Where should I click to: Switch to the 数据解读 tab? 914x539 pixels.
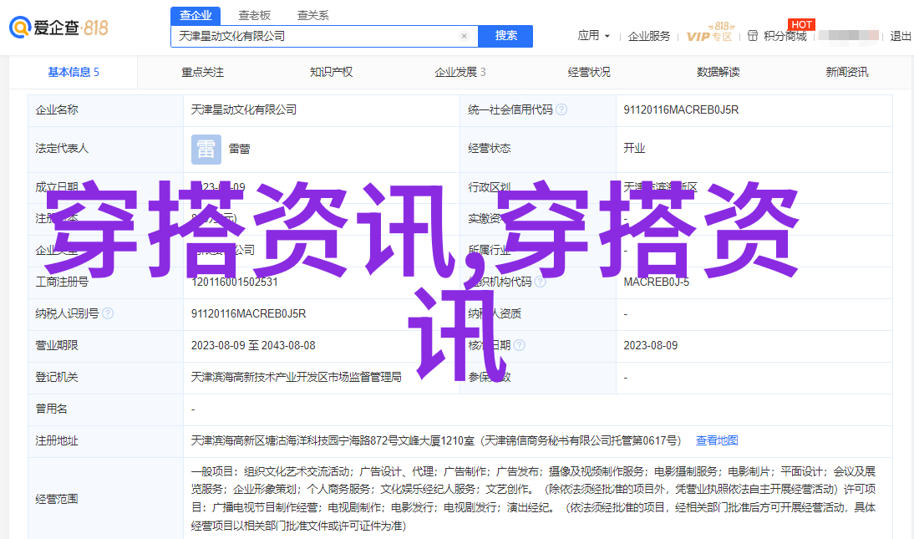point(719,72)
